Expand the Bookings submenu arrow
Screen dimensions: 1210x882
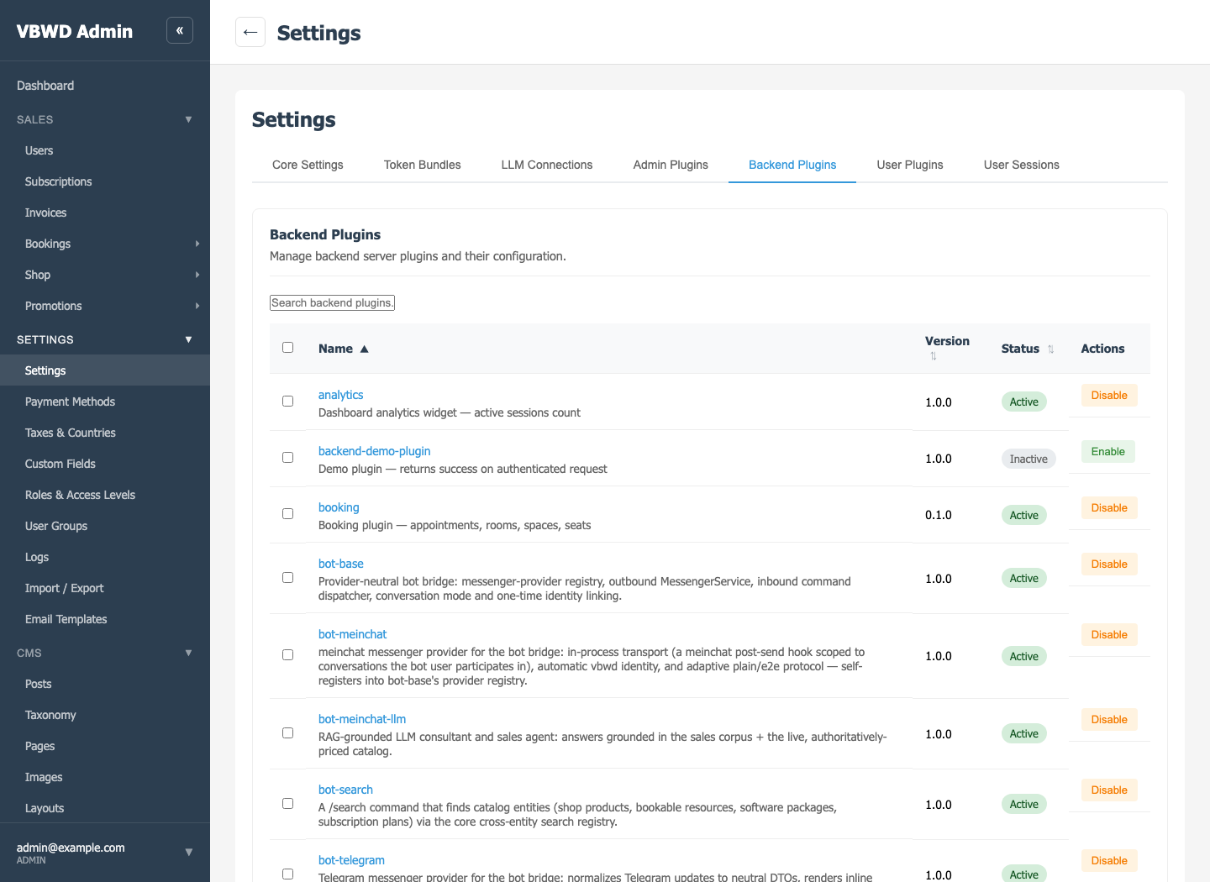[197, 244]
